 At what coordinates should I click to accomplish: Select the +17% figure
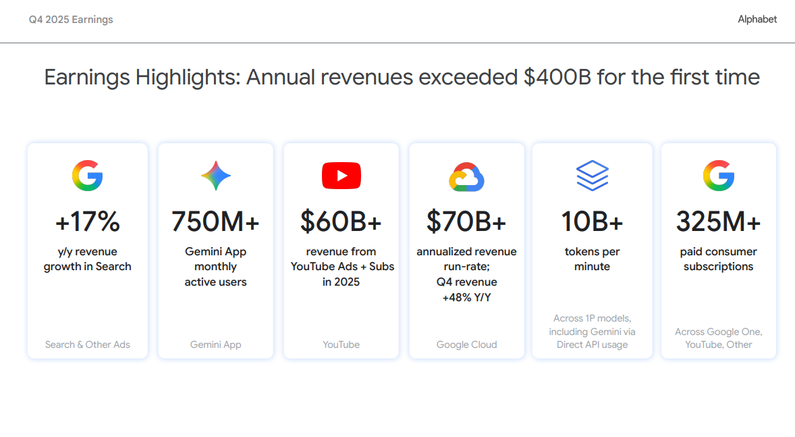87,221
